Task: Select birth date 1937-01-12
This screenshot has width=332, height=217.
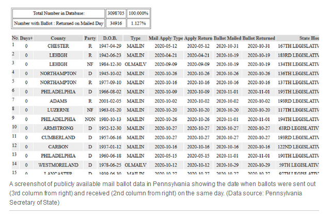Action: pos(110,146)
